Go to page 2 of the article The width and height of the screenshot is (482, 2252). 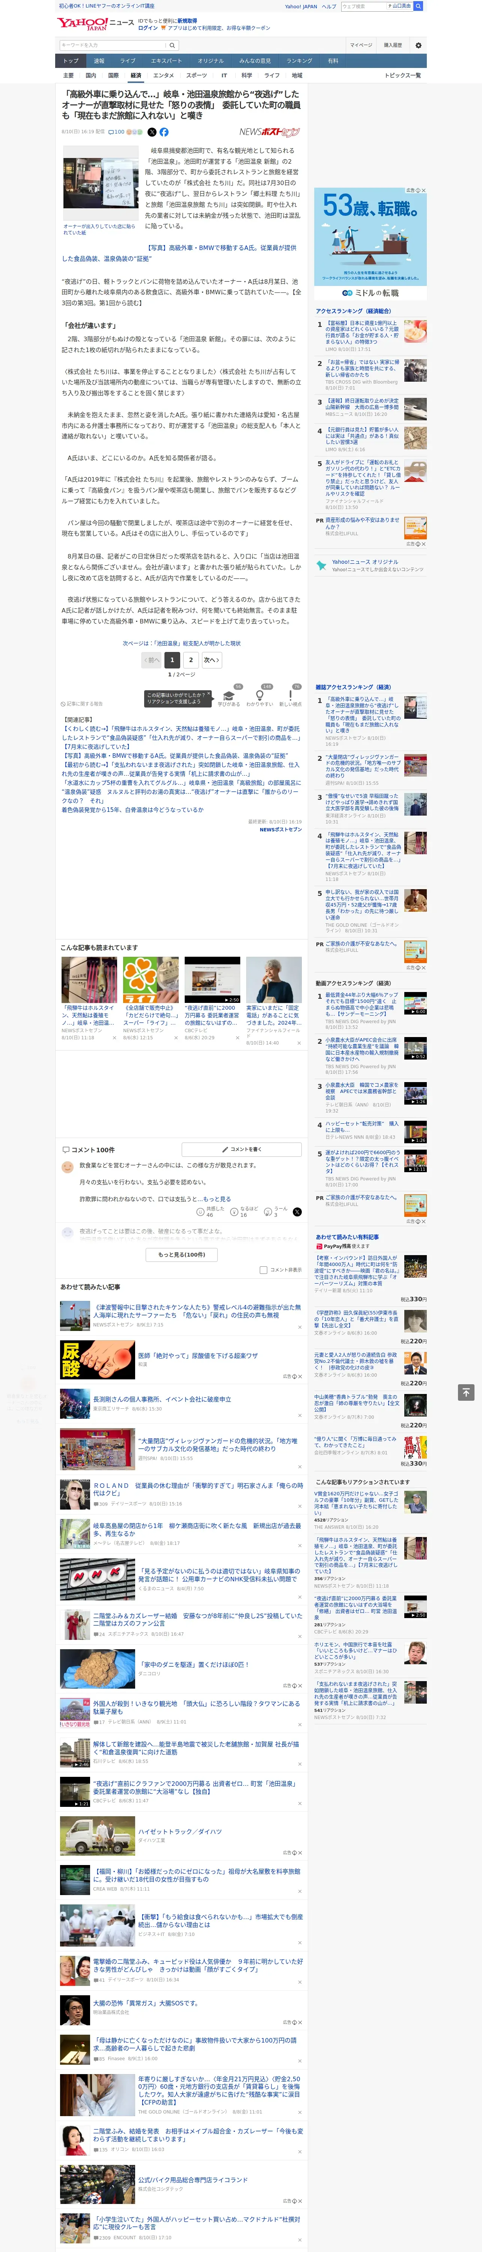[x=191, y=660]
